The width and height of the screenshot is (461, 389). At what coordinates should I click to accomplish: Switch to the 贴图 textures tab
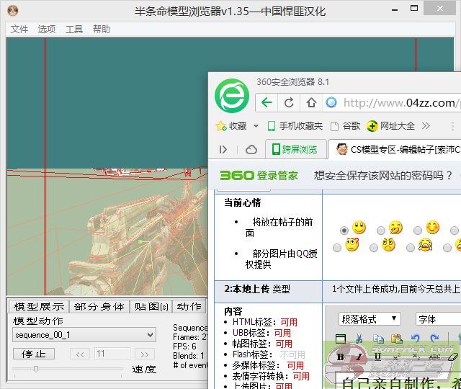point(151,306)
